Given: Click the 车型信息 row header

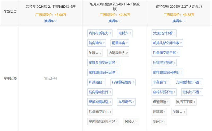Looking at the screenshot, I should pos(10,11).
